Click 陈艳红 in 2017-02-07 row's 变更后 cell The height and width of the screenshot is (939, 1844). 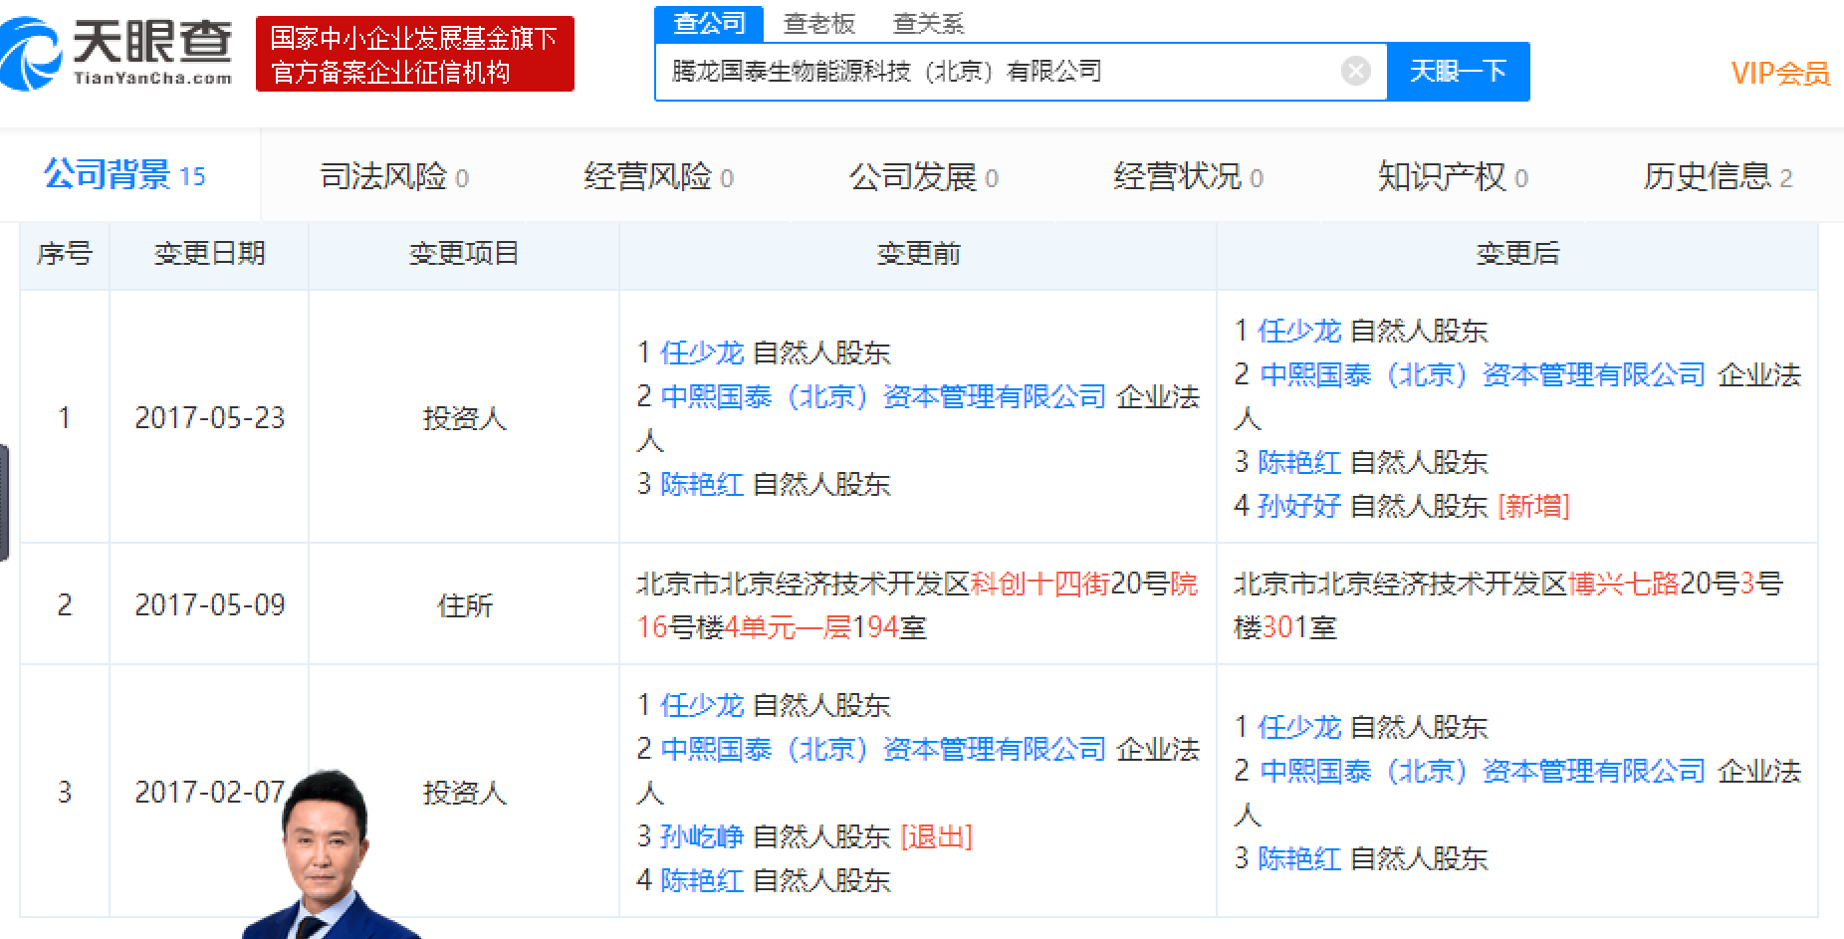click(x=1299, y=858)
